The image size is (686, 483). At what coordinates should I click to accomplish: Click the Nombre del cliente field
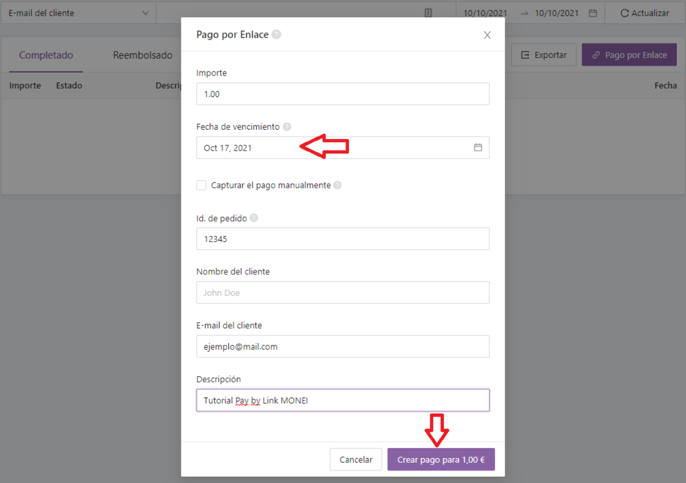343,292
